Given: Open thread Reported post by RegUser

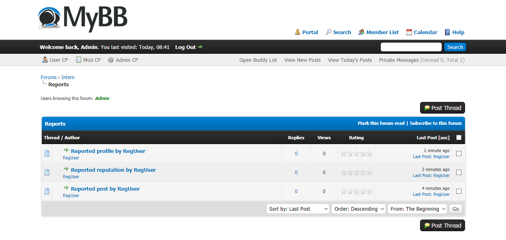Looking at the screenshot, I should tap(105, 189).
